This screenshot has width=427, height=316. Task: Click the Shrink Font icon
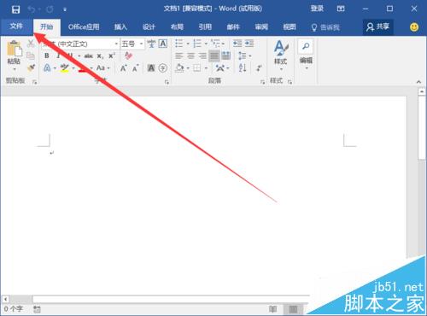click(x=135, y=68)
